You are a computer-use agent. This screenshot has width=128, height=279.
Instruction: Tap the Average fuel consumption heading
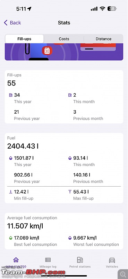[x=32, y=218]
